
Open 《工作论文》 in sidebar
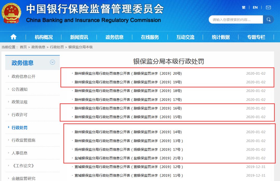23,166
